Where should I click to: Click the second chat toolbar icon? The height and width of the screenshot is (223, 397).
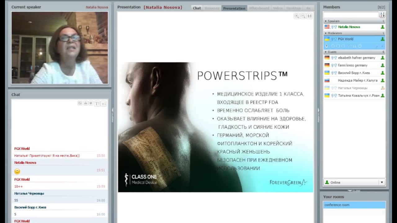85,103
